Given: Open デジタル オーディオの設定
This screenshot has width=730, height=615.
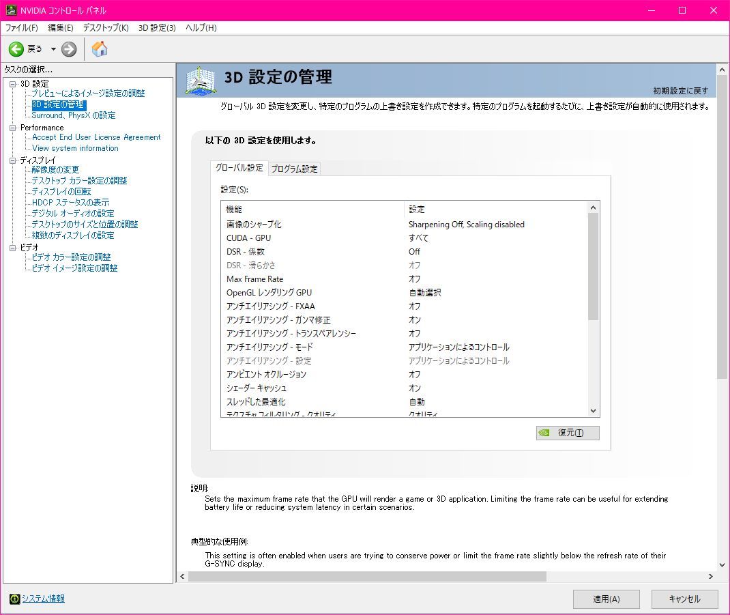Looking at the screenshot, I should click(72, 214).
